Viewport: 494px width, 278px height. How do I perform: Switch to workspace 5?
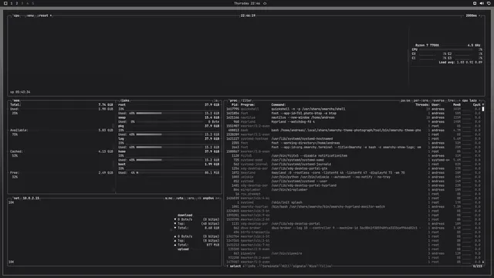32,3
